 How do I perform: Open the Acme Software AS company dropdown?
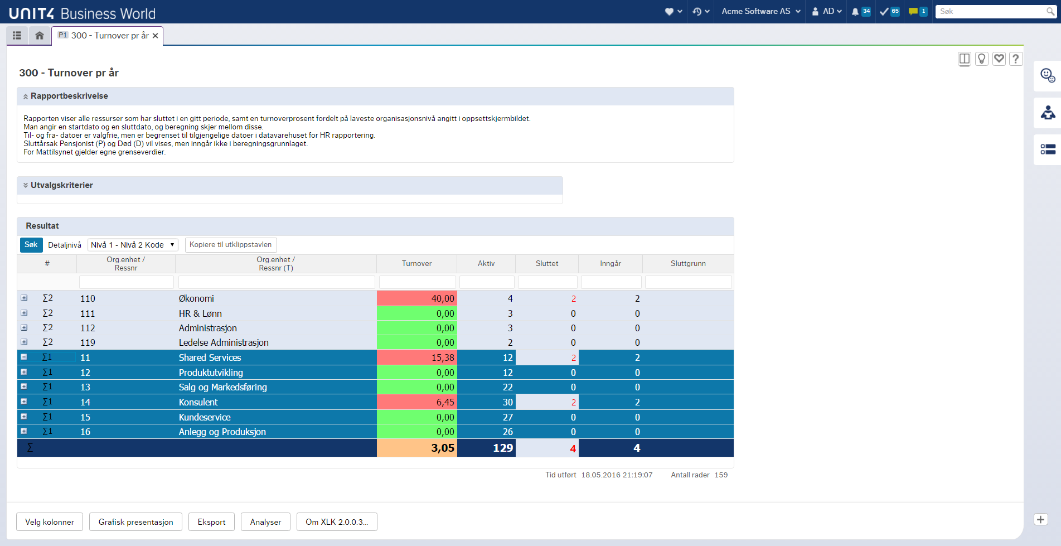pyautogui.click(x=761, y=11)
